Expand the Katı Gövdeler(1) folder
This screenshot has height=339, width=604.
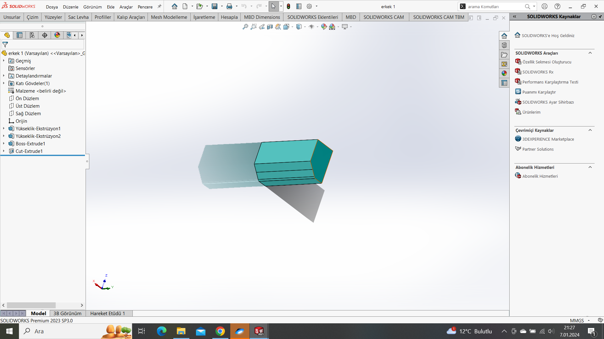tap(4, 83)
